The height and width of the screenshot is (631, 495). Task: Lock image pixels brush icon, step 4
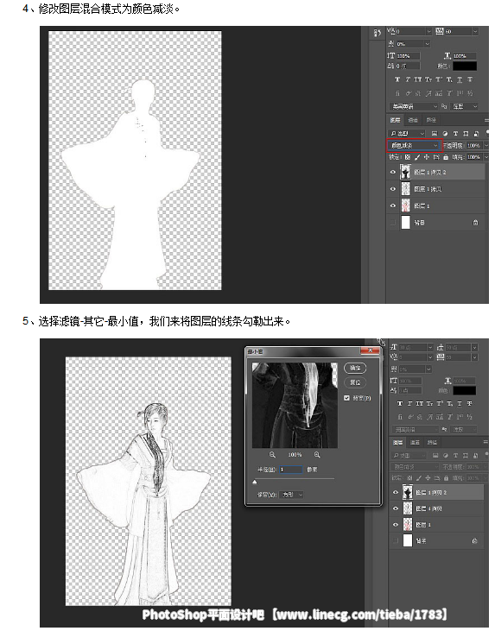click(417, 157)
